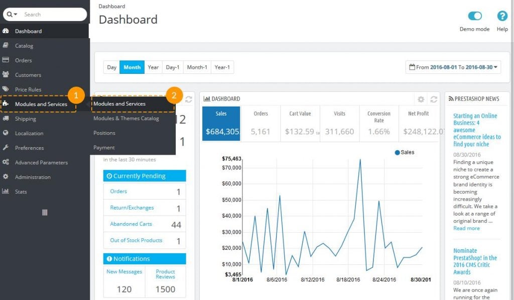
Task: Click the Help question mark icon
Action: click(x=502, y=16)
